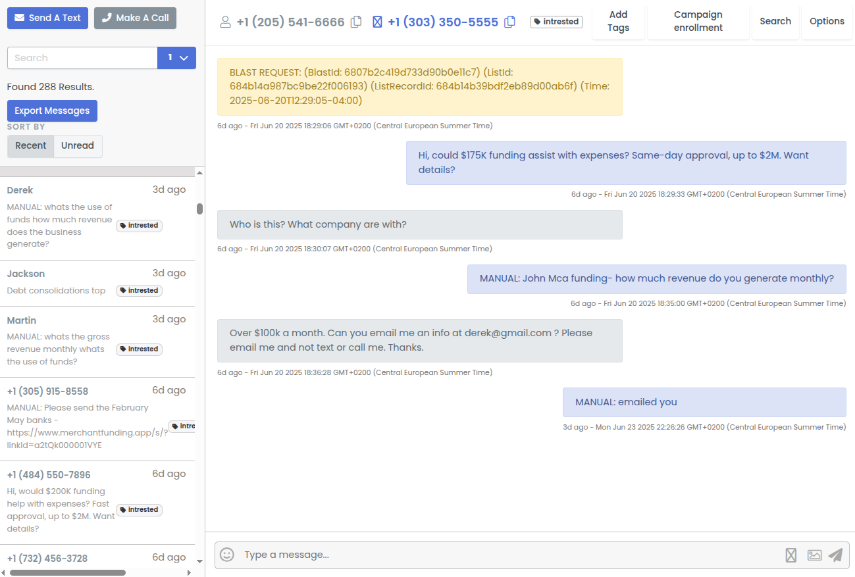
Task: Click the blocked-media icon next to message input
Action: [790, 555]
